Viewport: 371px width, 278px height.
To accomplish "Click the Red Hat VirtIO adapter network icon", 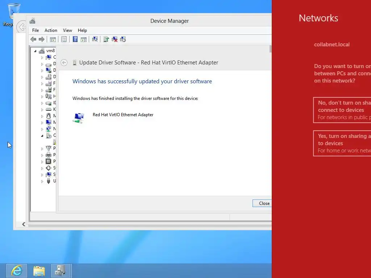I will point(78,118).
